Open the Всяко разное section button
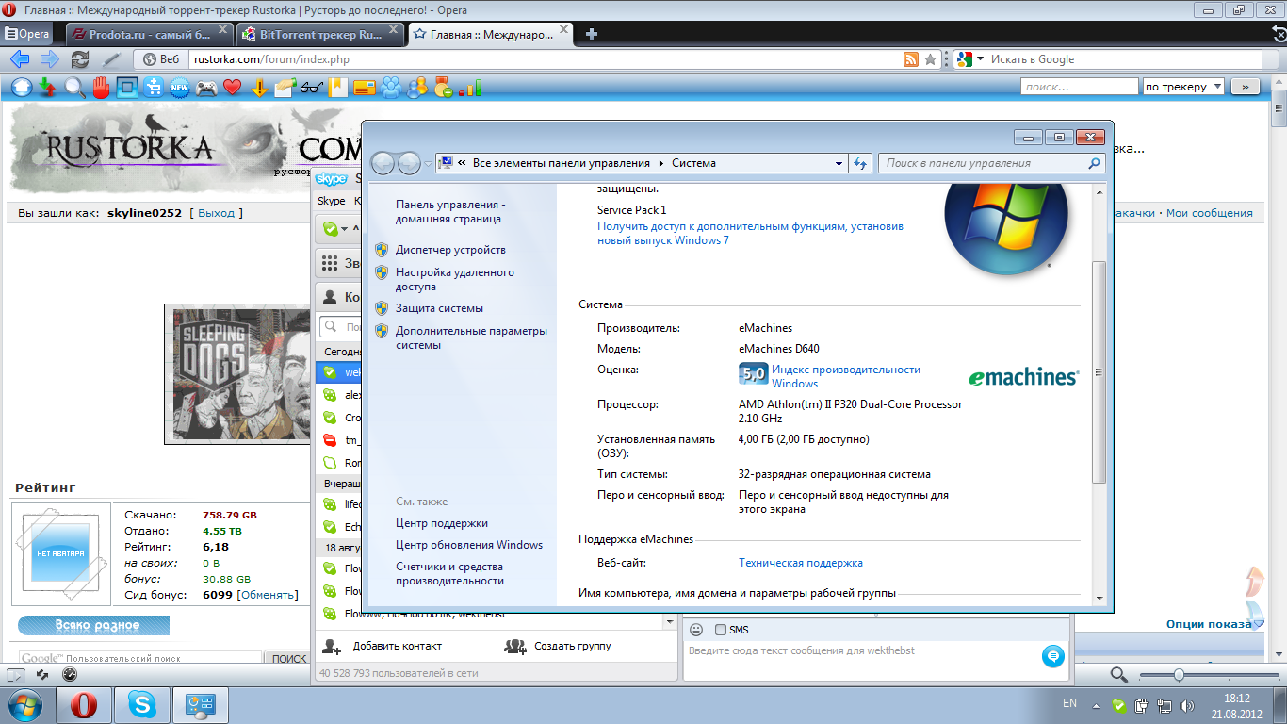1287x724 pixels. [94, 625]
